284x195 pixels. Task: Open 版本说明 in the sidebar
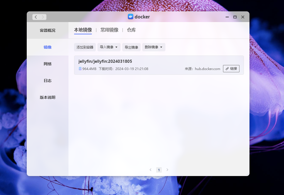48,97
